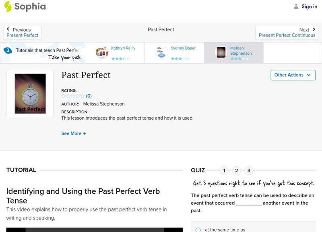Click the Past Perfect clock thumbnail
The image size is (322, 232).
(x=30, y=93)
